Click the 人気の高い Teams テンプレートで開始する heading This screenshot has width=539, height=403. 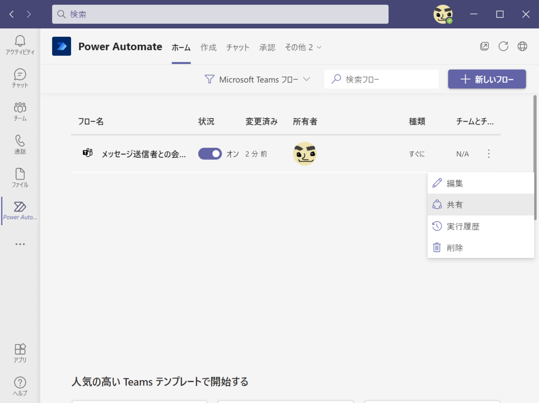(160, 382)
